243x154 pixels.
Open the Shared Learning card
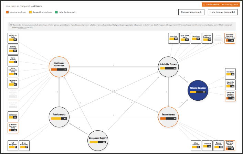click(13, 60)
